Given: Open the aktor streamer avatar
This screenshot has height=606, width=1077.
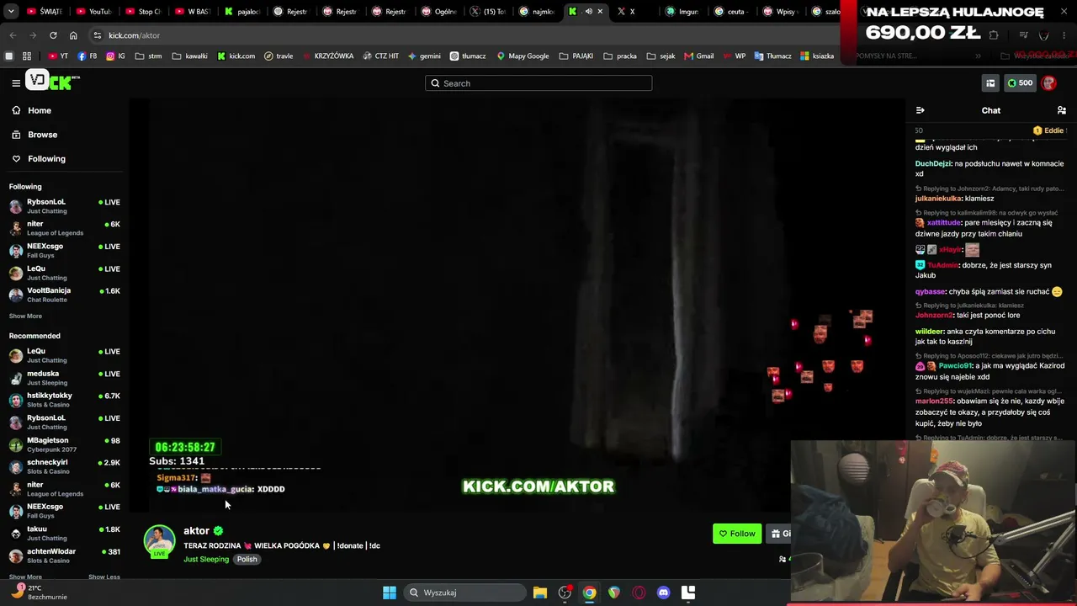Looking at the screenshot, I should (x=159, y=540).
